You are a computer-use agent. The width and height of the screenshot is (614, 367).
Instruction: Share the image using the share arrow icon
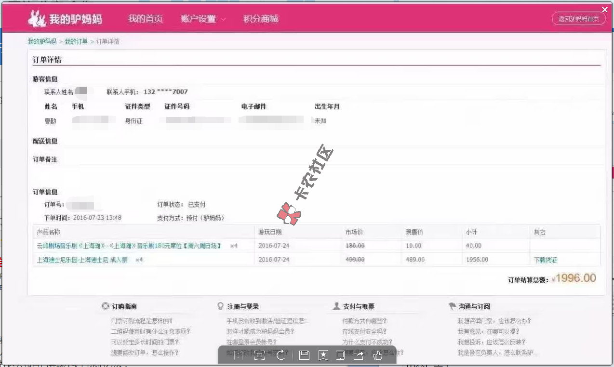[359, 355]
